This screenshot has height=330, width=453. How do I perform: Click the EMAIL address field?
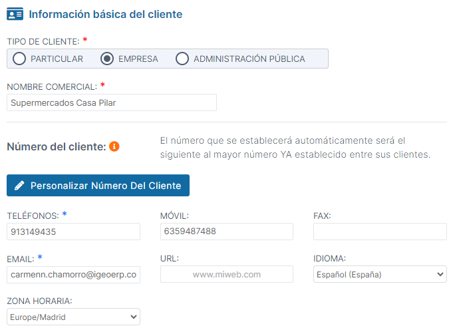click(73, 274)
